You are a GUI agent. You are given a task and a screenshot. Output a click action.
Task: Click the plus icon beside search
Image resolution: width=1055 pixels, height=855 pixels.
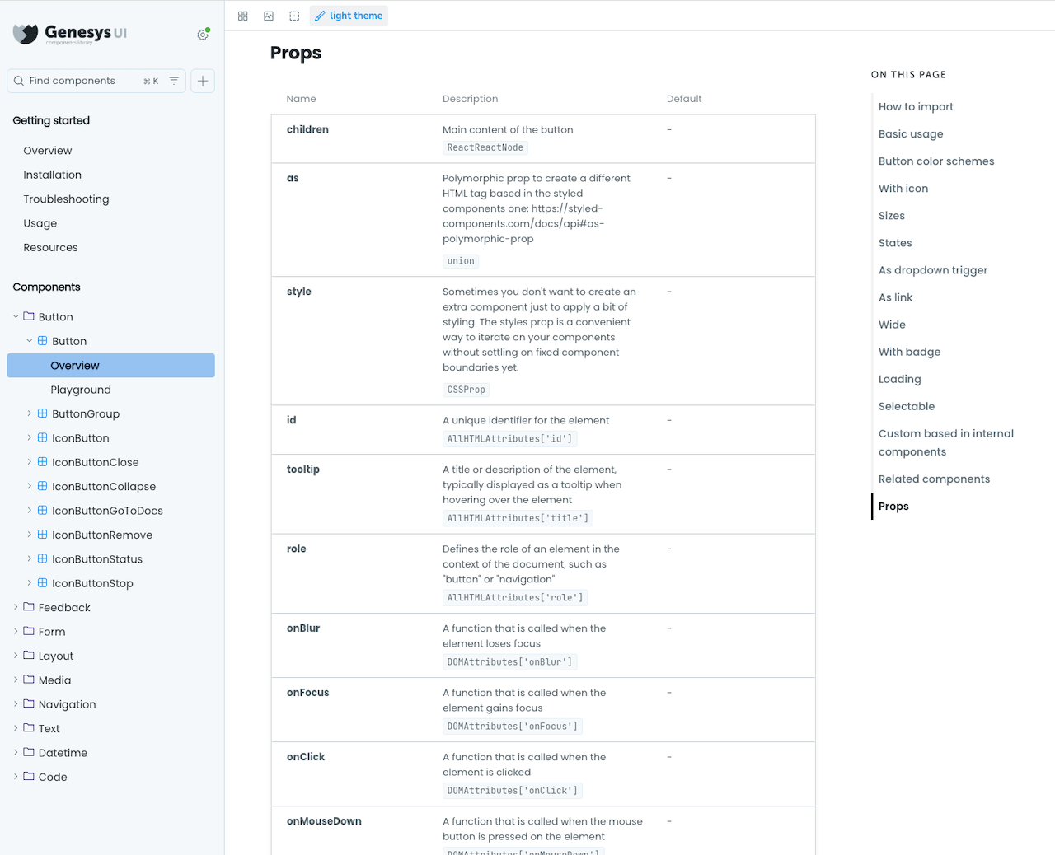203,81
